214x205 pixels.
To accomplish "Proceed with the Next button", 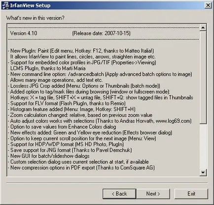I will 153,194.
